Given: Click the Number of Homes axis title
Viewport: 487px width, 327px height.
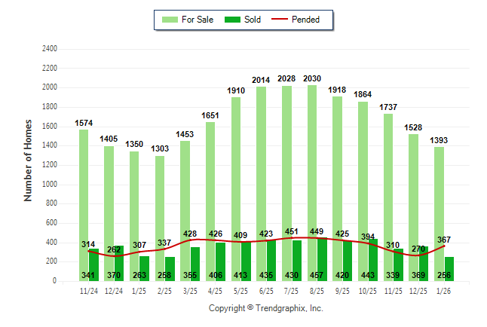Looking at the screenshot, I should click(x=28, y=160).
